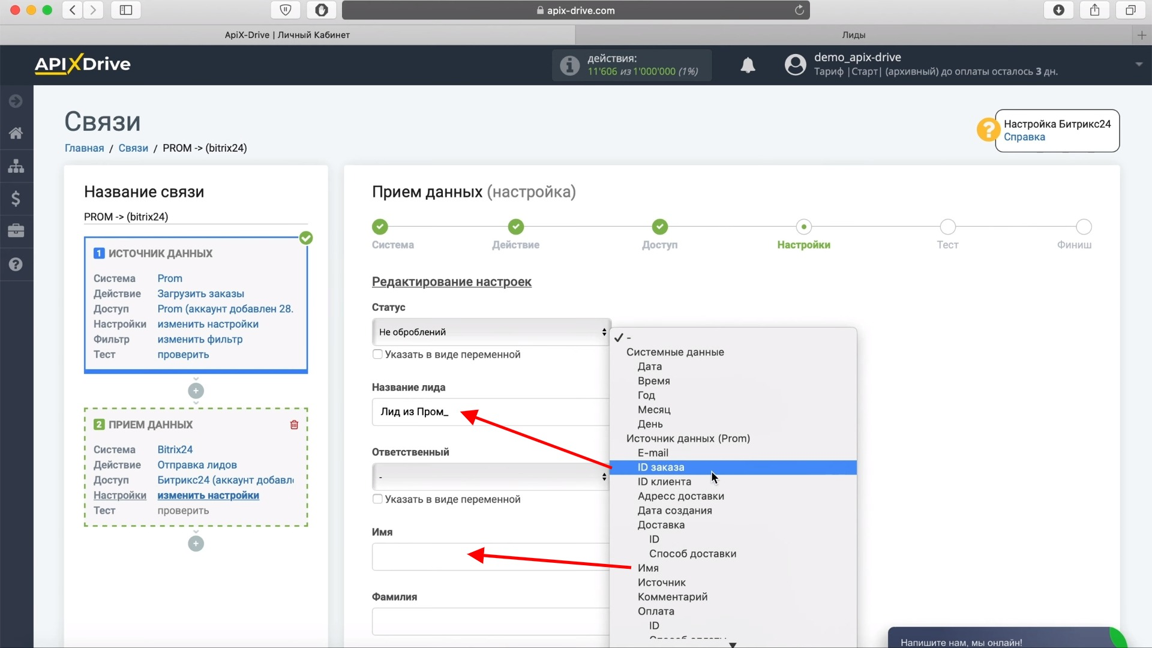1152x648 pixels.
Task: Click the 'Имя' input field
Action: (x=491, y=557)
